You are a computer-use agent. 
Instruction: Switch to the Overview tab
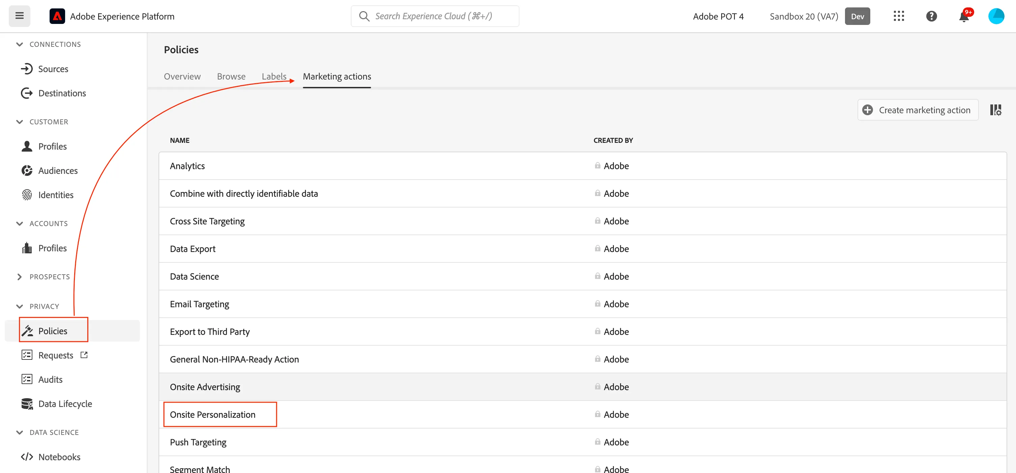182,76
